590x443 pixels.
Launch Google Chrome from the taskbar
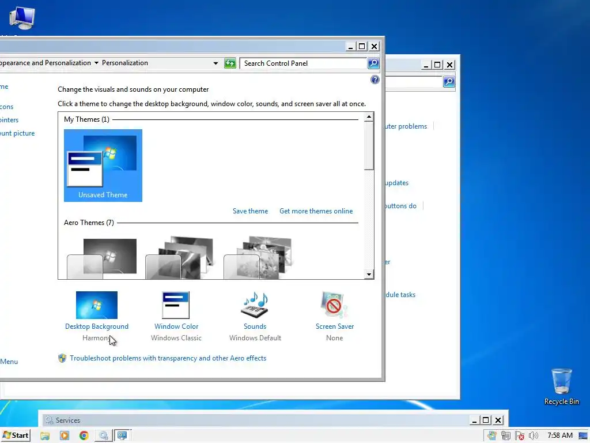coord(84,436)
